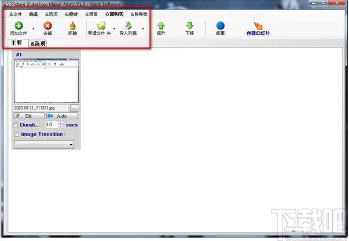Click the Clear (明确) brush icon

[72, 26]
